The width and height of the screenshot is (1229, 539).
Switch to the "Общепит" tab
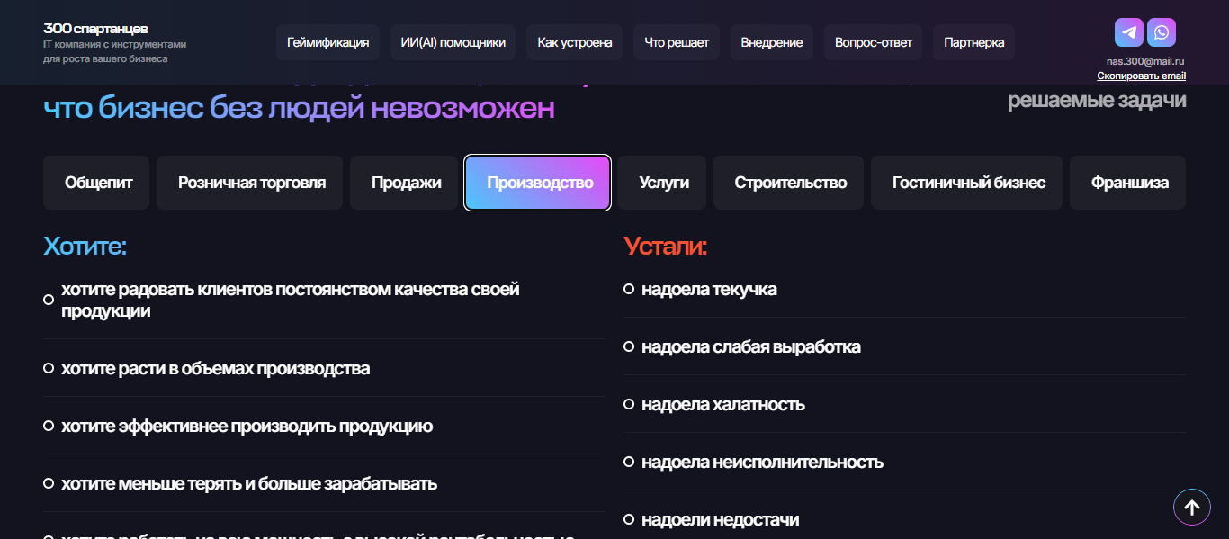coord(98,183)
